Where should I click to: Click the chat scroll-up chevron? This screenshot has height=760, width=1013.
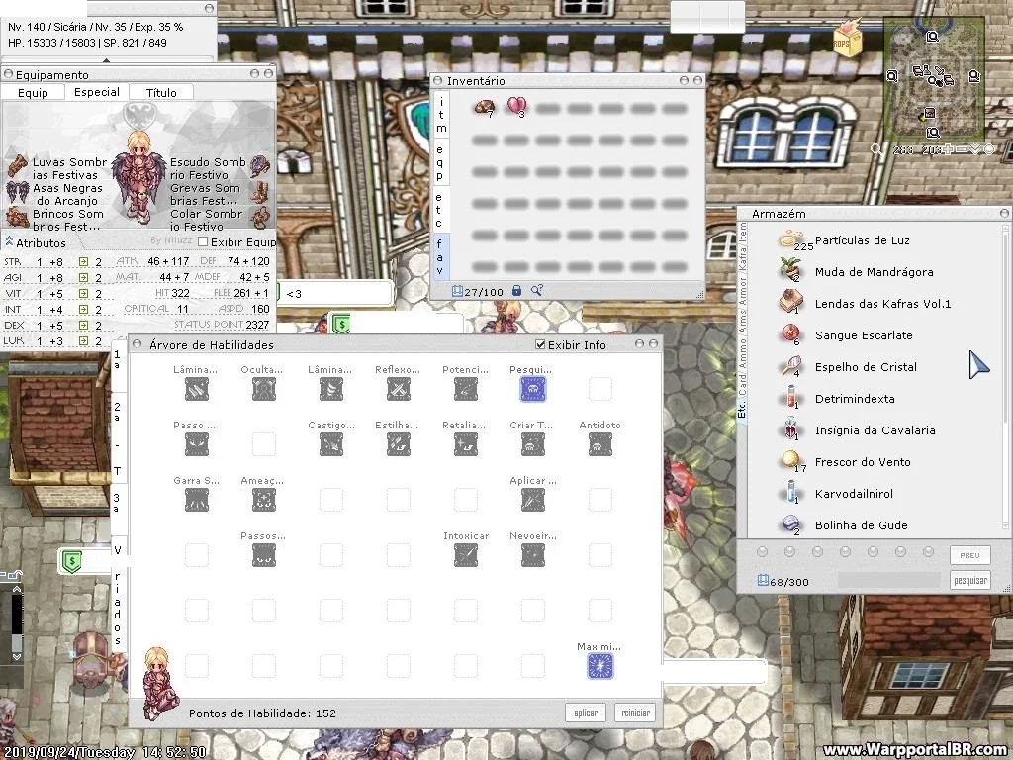click(x=16, y=589)
